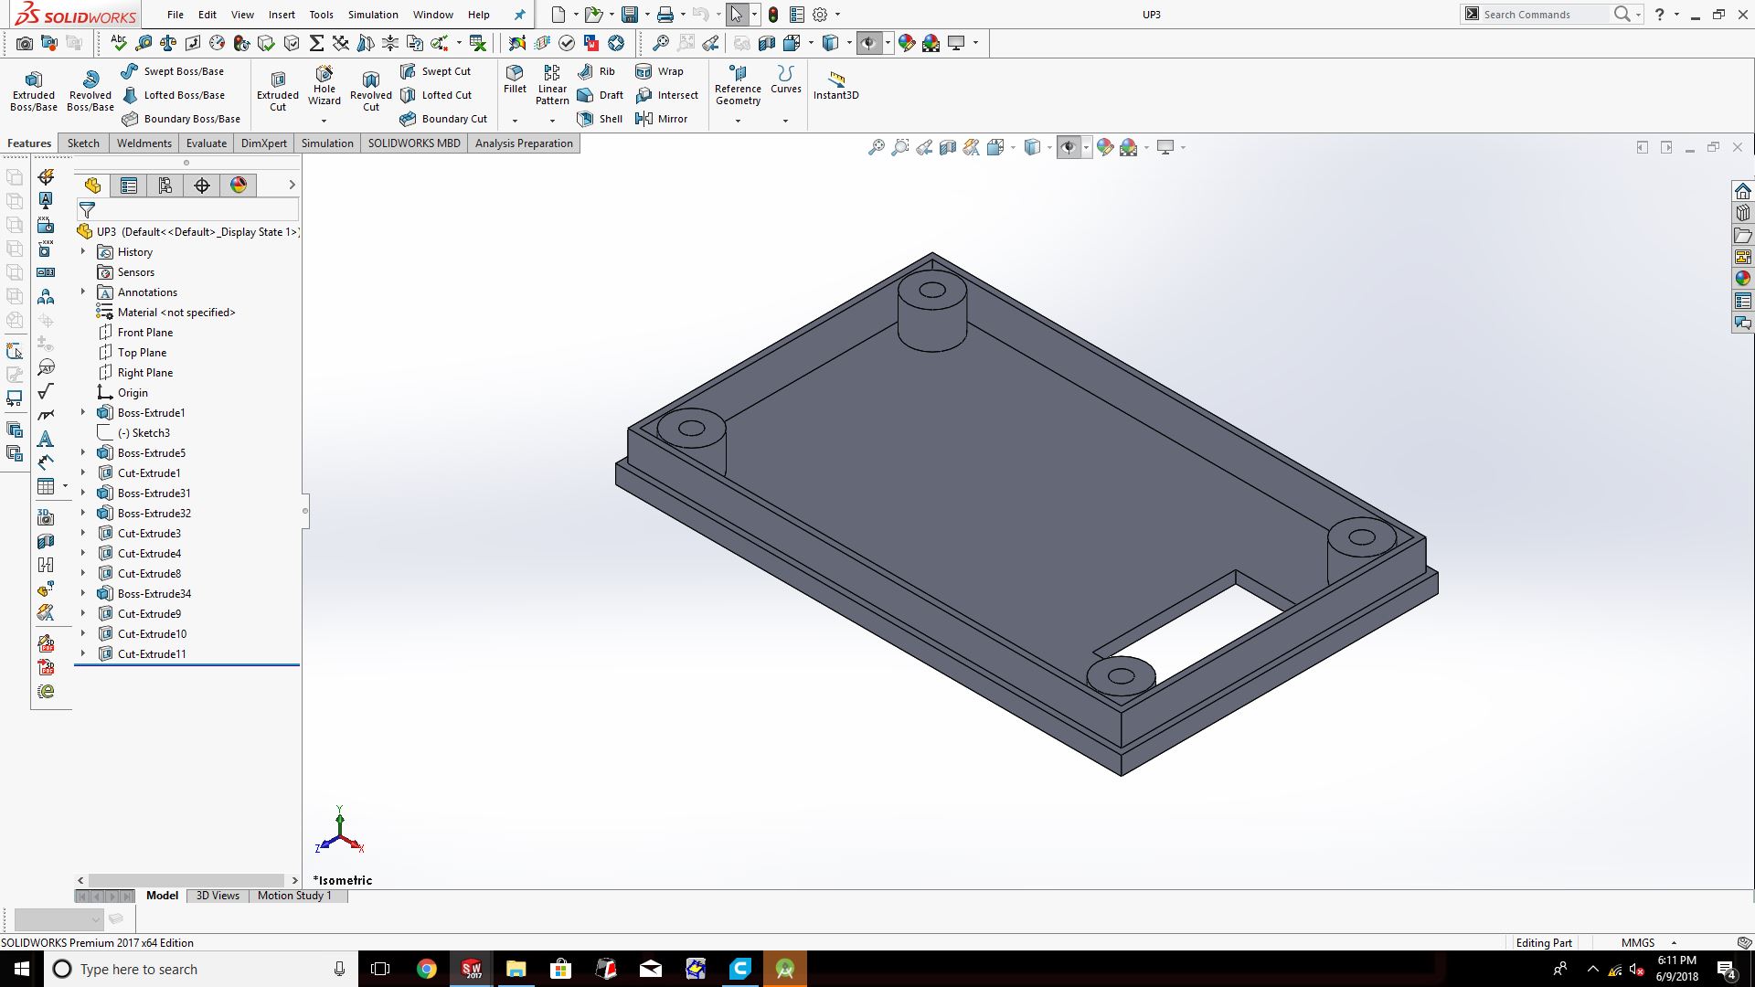Click the Mirror feature icon
Screen dimensions: 1755x987
[x=661, y=119]
